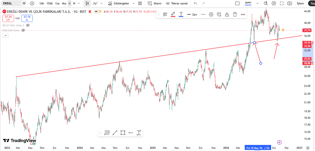Image resolution: width=315 pixels, height=151 pixels.
Task: Change line color with the pencil swatch
Action: [173, 14]
